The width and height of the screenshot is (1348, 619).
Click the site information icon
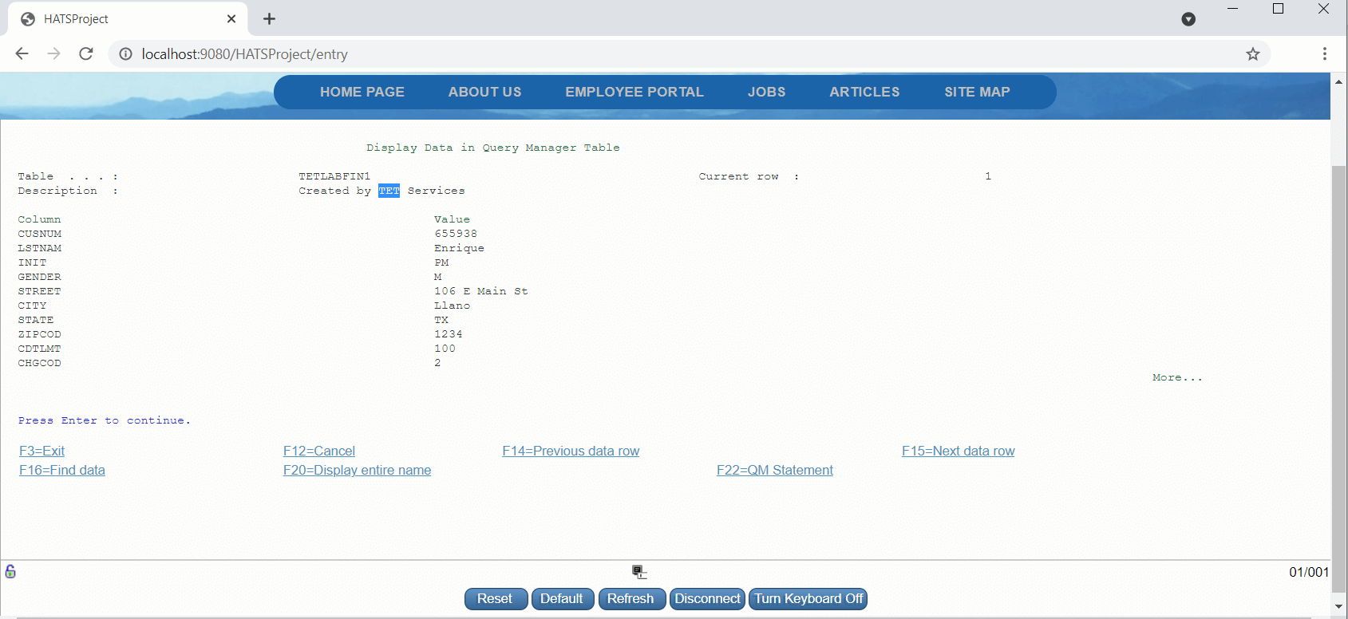[x=125, y=54]
